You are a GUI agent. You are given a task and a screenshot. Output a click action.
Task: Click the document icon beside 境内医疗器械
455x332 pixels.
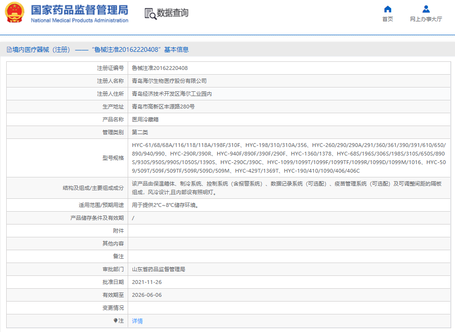9,49
